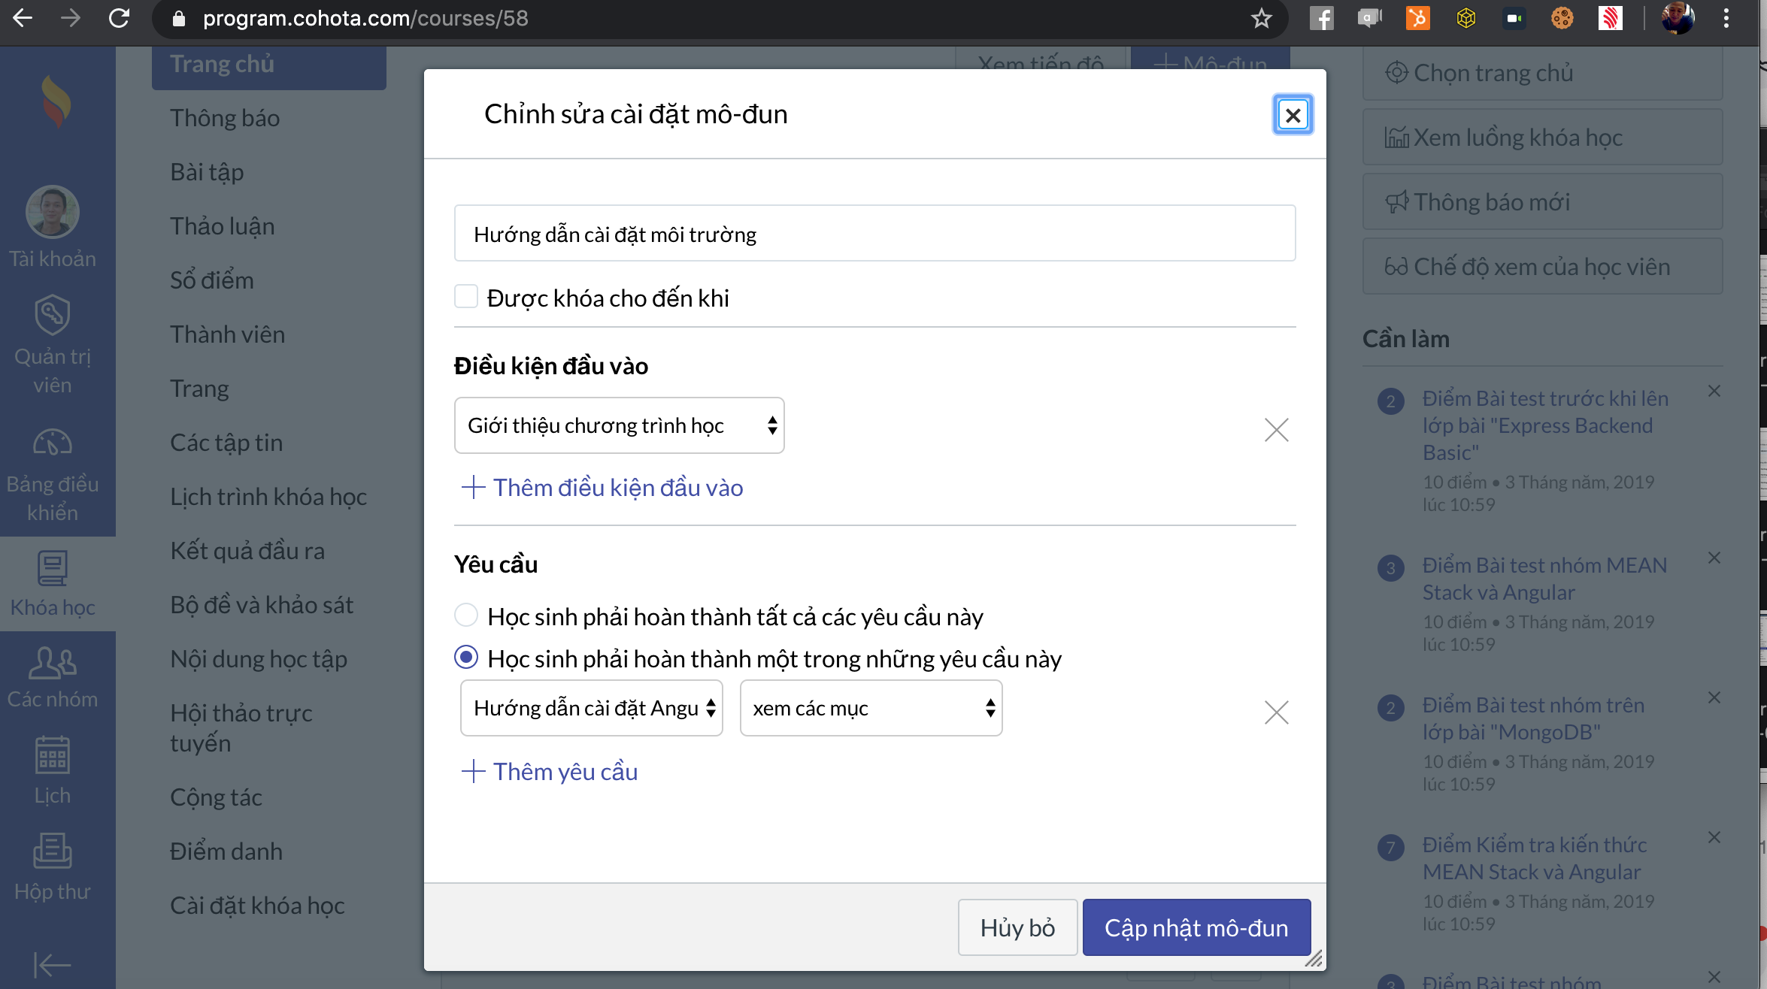This screenshot has width=1767, height=989.
Task: Go to Cài đặt khóa học menu item
Action: [x=257, y=906]
